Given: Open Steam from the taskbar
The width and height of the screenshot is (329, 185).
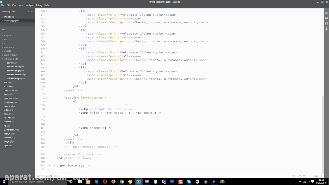Looking at the screenshot, I should [205, 182].
